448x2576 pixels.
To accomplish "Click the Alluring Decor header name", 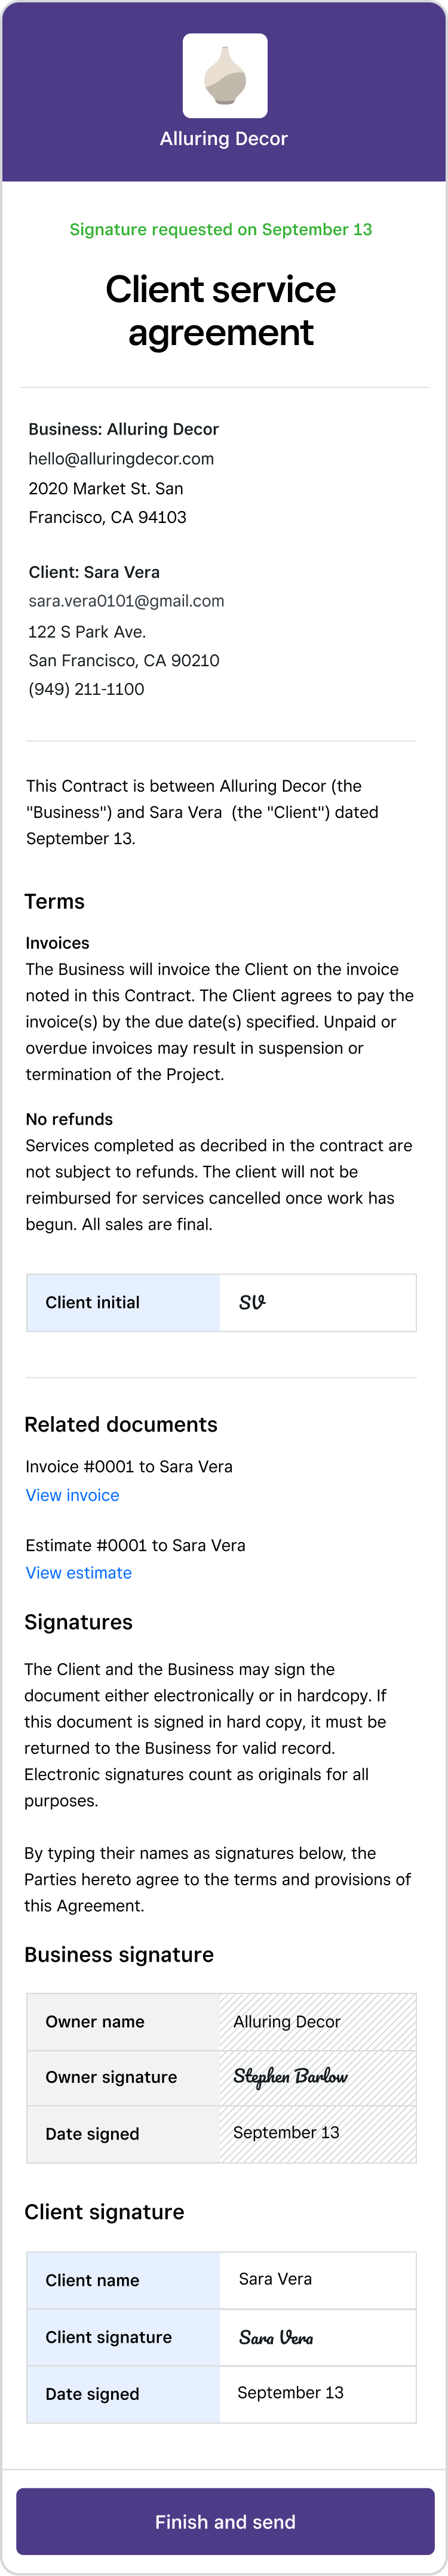I will (224, 139).
